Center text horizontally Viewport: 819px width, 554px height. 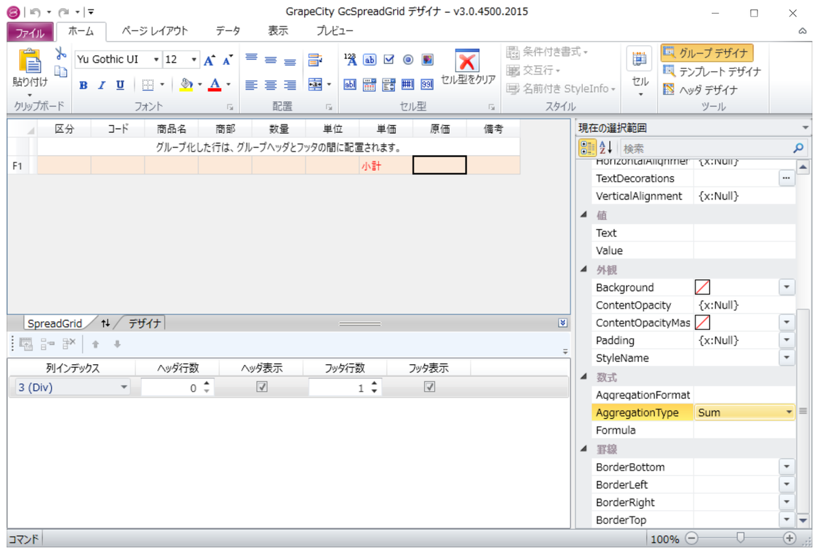(x=270, y=85)
